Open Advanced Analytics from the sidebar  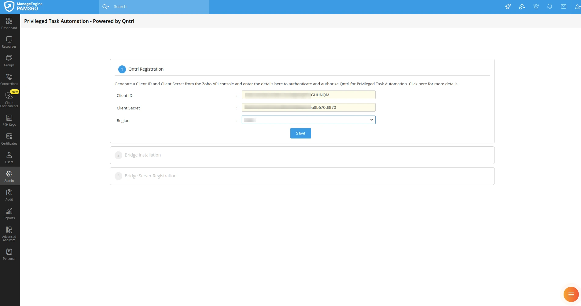(x=9, y=233)
